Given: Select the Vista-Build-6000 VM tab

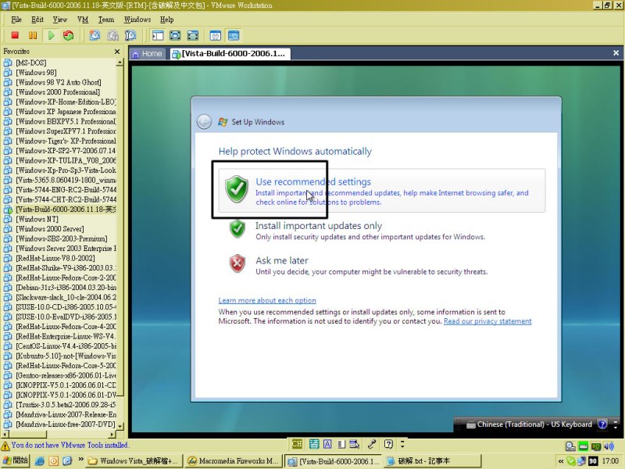Looking at the screenshot, I should [229, 53].
